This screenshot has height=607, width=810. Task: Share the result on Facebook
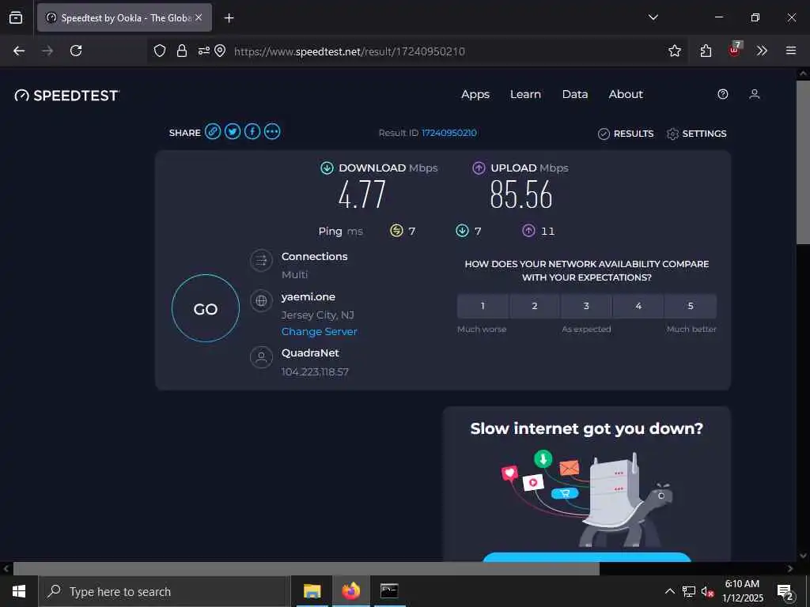pos(252,132)
